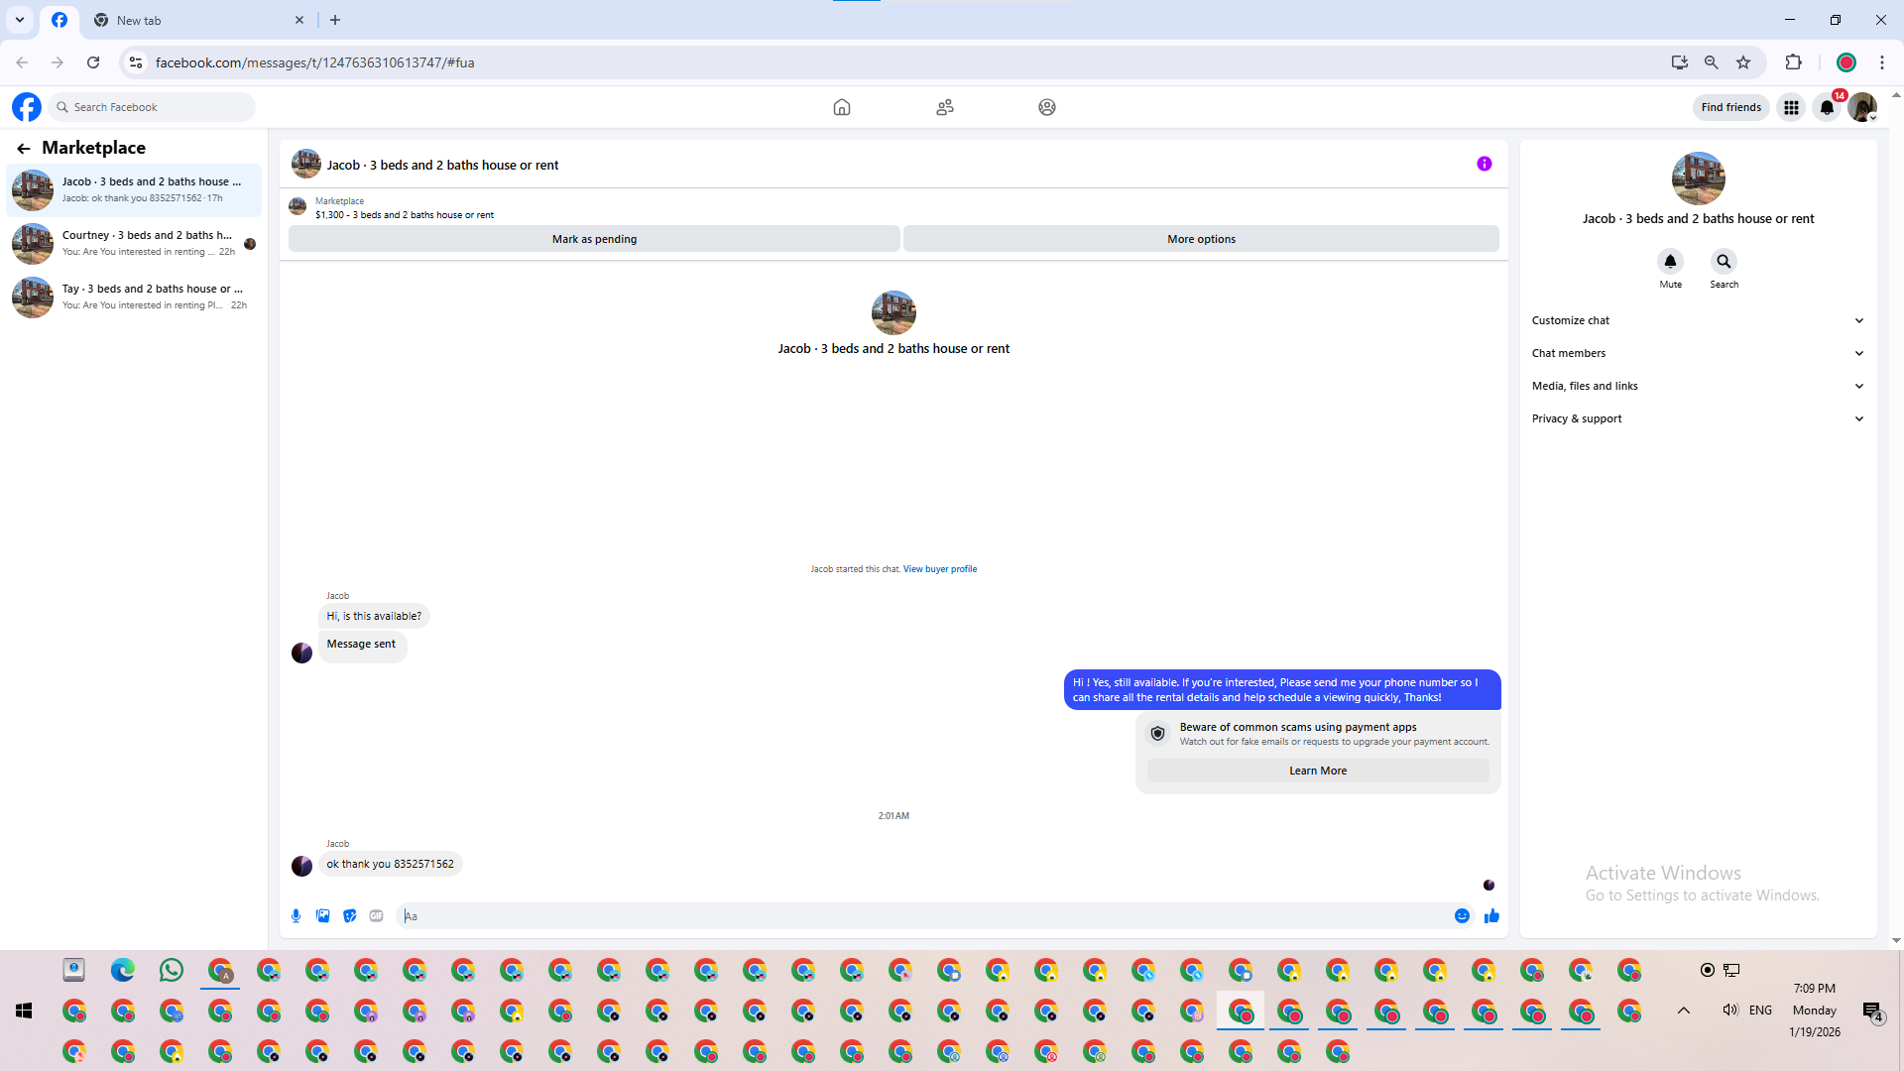Click the voice clip microphone icon
The width and height of the screenshot is (1904, 1071).
(296, 916)
